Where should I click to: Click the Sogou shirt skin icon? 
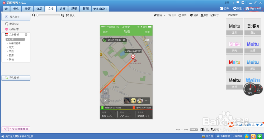(x=257, y=125)
